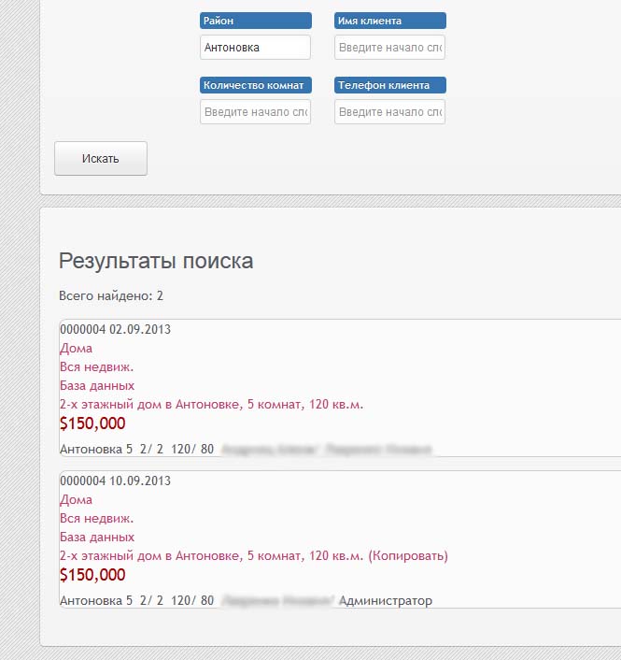Click Вся недвиж. in the 02.09.2013 listing

[x=96, y=367]
